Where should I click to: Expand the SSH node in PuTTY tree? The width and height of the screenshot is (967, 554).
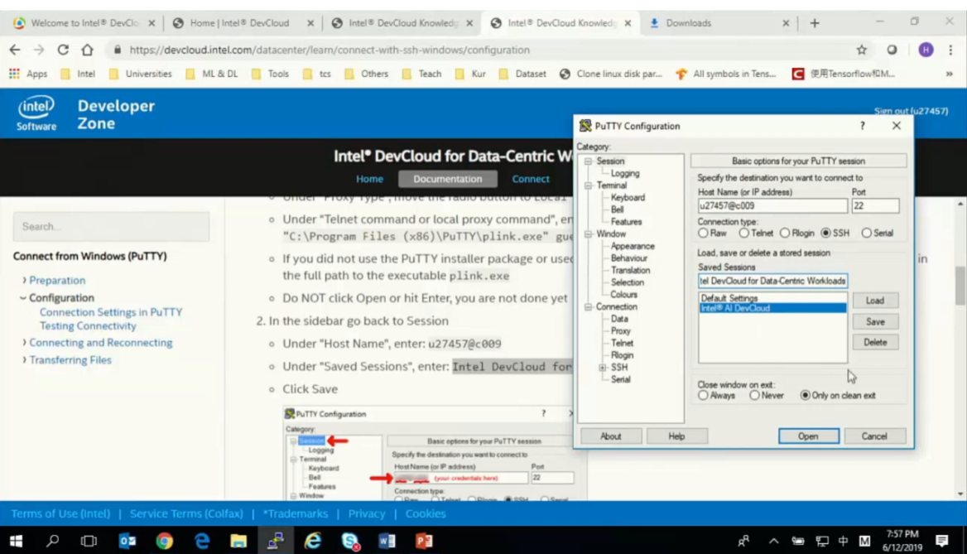click(x=603, y=367)
